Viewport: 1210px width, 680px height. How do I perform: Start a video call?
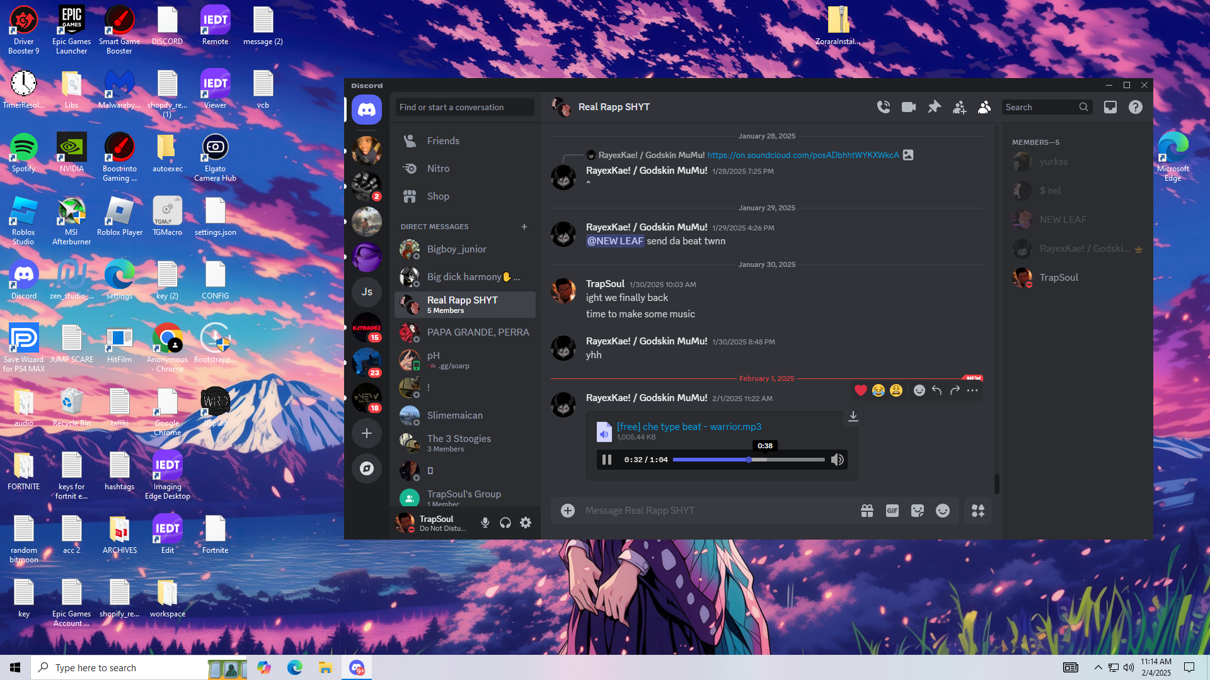pos(909,107)
